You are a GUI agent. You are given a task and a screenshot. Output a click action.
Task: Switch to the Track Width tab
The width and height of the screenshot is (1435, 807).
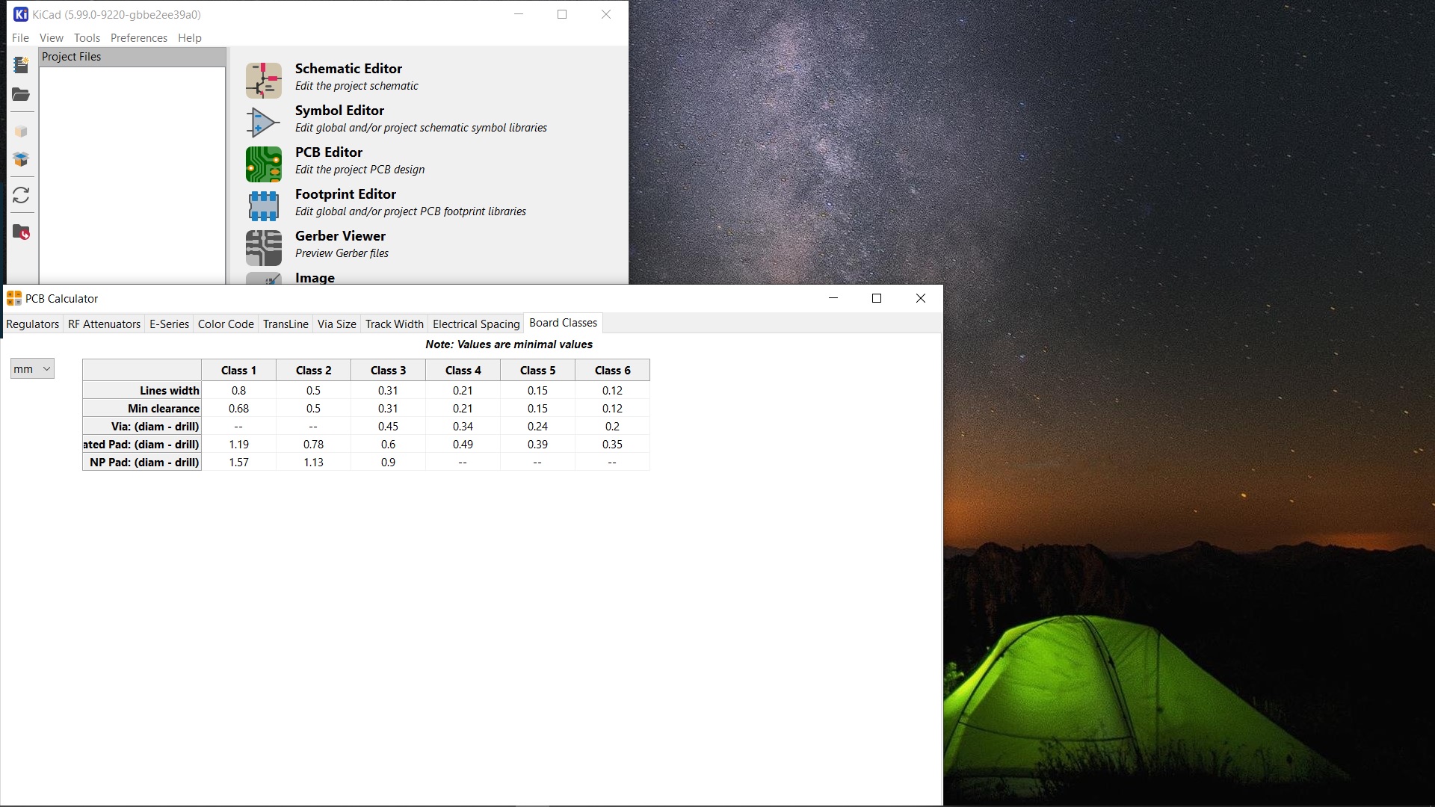tap(394, 324)
